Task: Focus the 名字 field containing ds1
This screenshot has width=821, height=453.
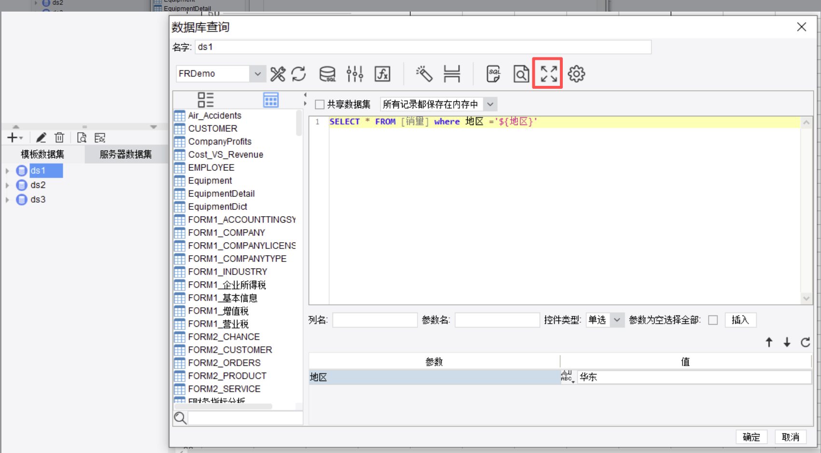Action: [423, 47]
